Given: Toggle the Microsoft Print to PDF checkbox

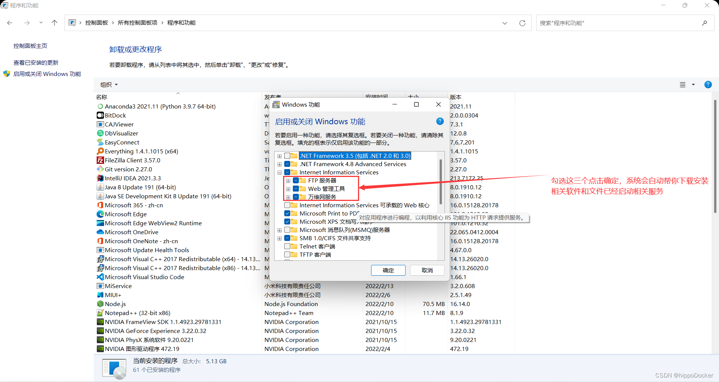Looking at the screenshot, I should pyautogui.click(x=288, y=213).
